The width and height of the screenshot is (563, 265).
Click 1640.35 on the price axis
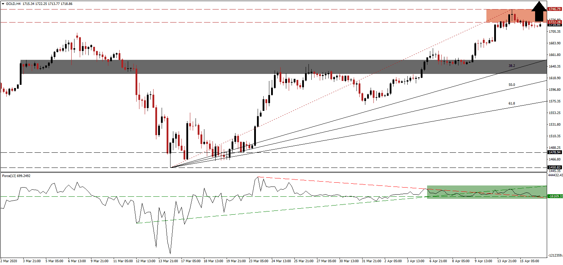[555, 67]
